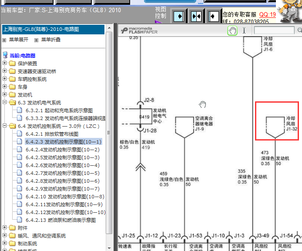302x251 pixels.
Task: Expand the 保护装置 folder
Action: point(4,63)
